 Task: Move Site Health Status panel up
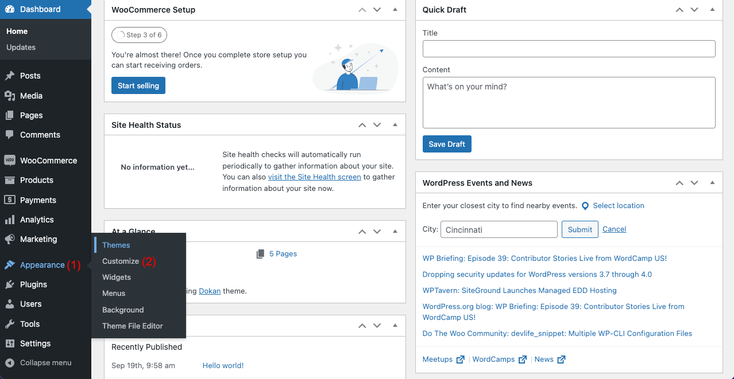pyautogui.click(x=362, y=125)
